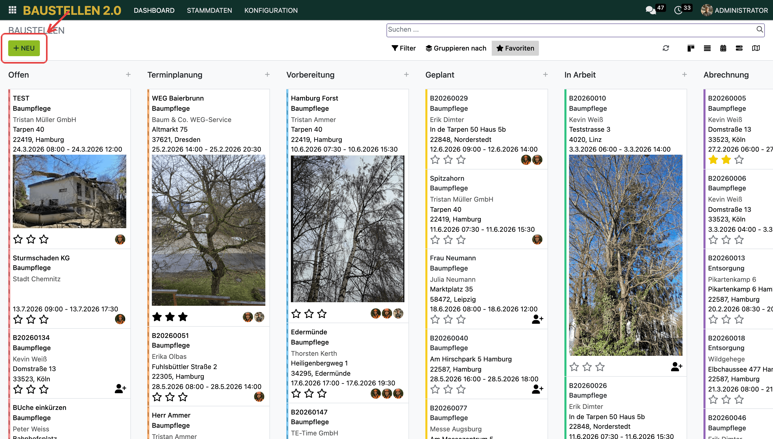This screenshot has width=773, height=439.
Task: Switch to the calendar view
Action: [723, 48]
